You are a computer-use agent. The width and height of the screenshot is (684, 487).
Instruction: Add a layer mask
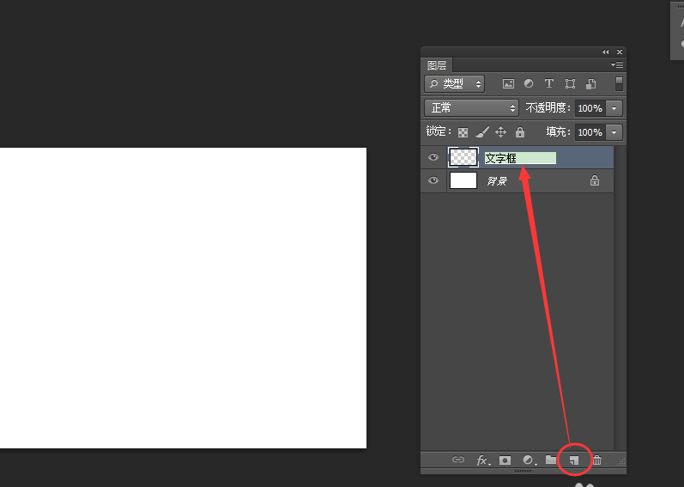pos(505,460)
